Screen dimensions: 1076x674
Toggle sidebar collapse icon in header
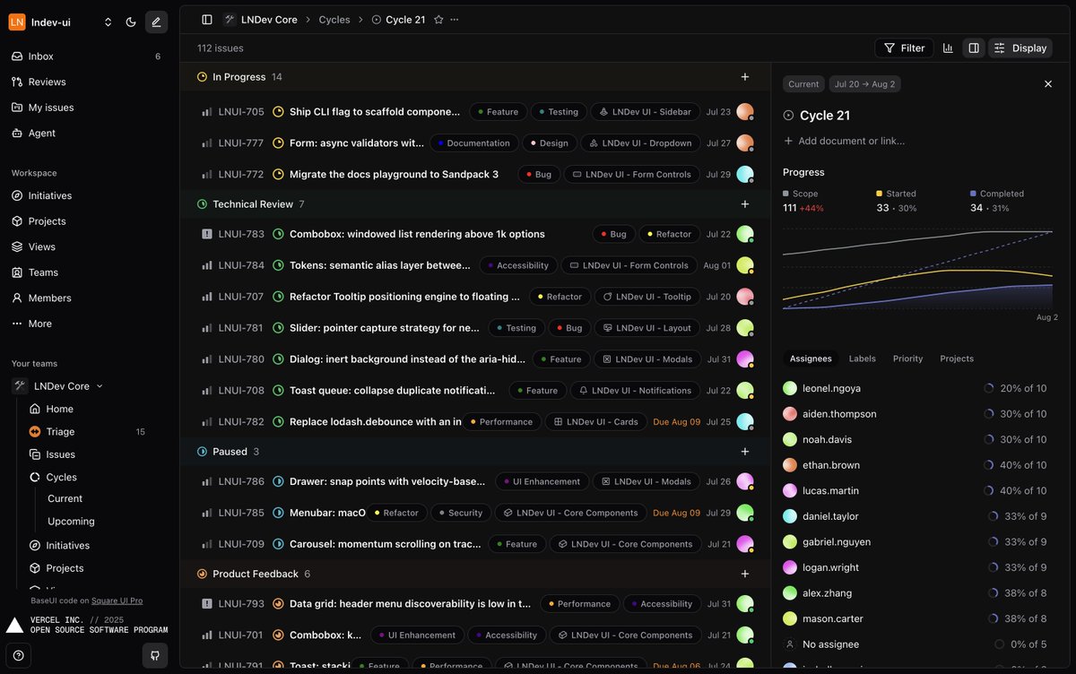[207, 19]
